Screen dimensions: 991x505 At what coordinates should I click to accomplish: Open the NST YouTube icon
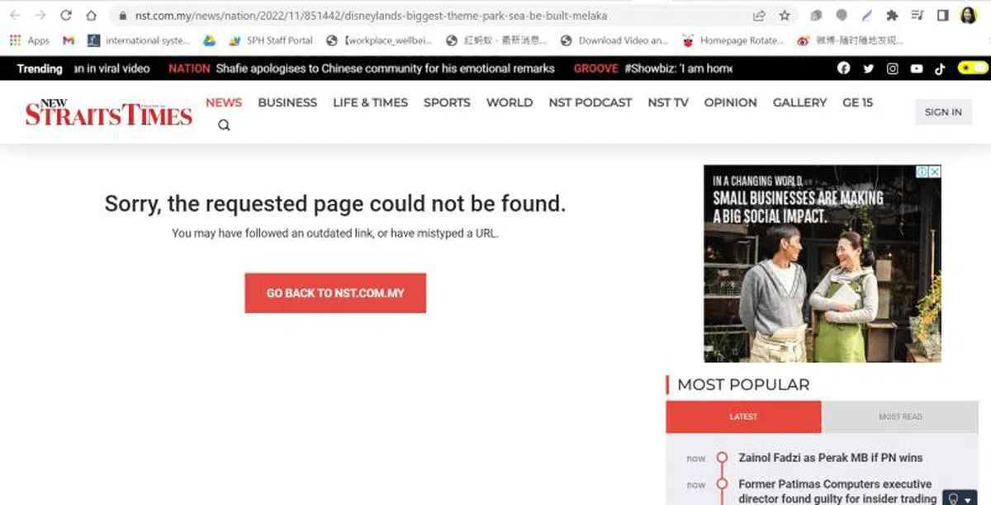click(x=917, y=68)
